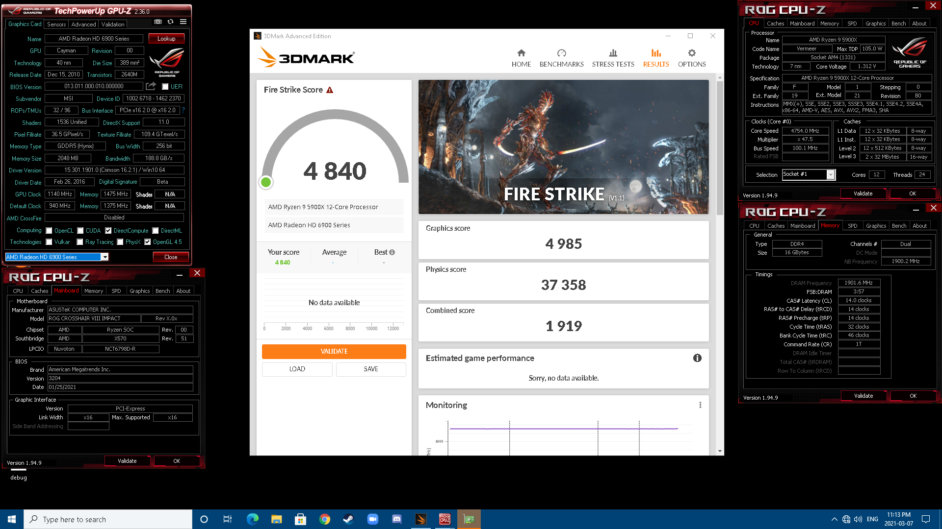Screen dimensions: 942x529
Task: Switch to ROG CPU-Z taskbar icon
Action: coord(445,519)
